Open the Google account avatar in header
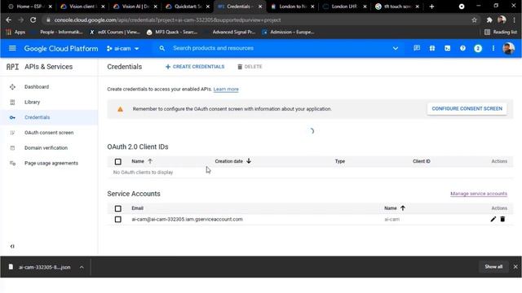 508,49
